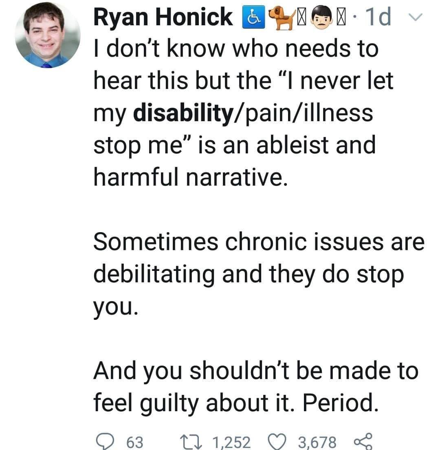This screenshot has width=440, height=450.
Task: Click the unrendered glyph box before timestamp
Action: click(x=342, y=18)
